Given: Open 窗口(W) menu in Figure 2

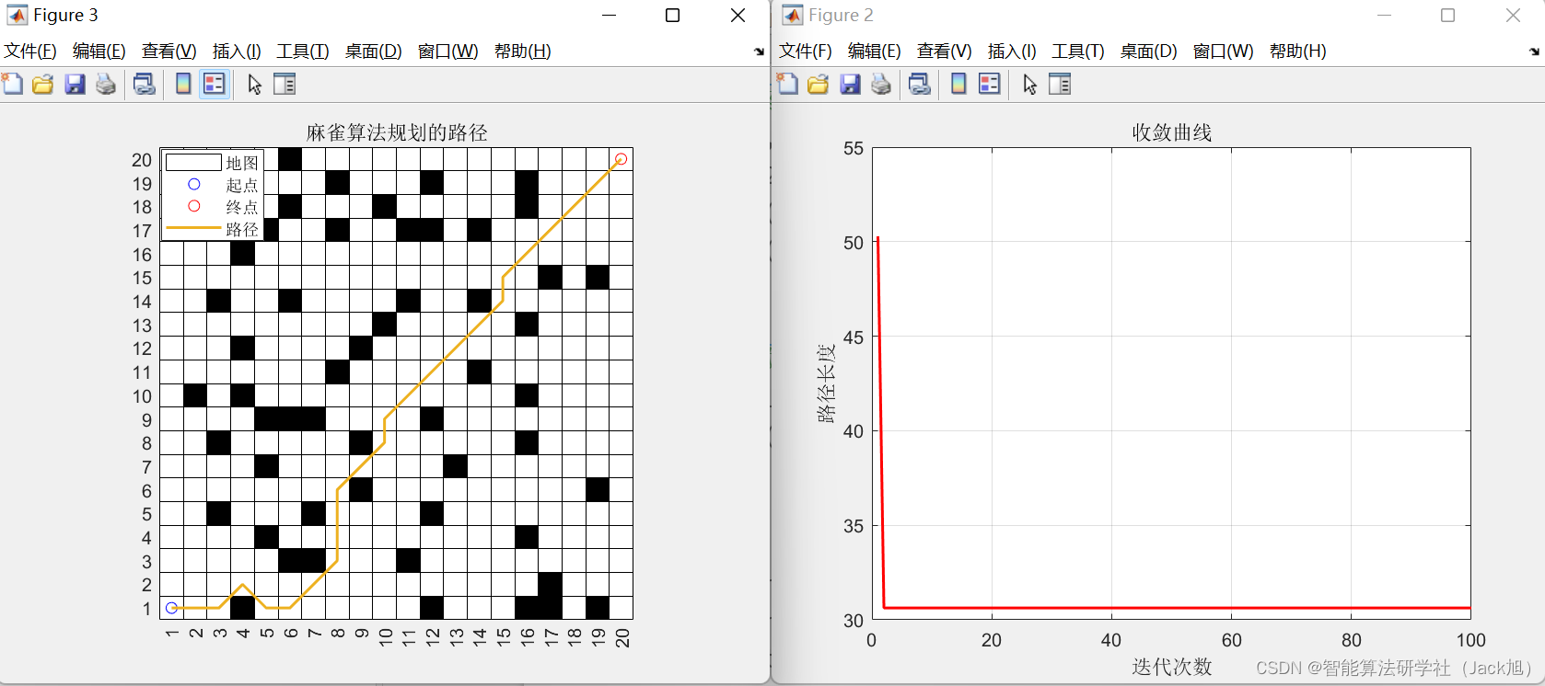Looking at the screenshot, I should click(1224, 51).
